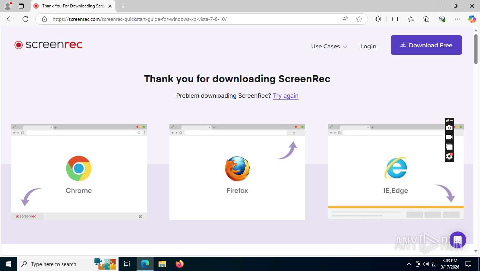Image resolution: width=480 pixels, height=271 pixels.
Task: Open the purple chat widget bubble
Action: 458,240
